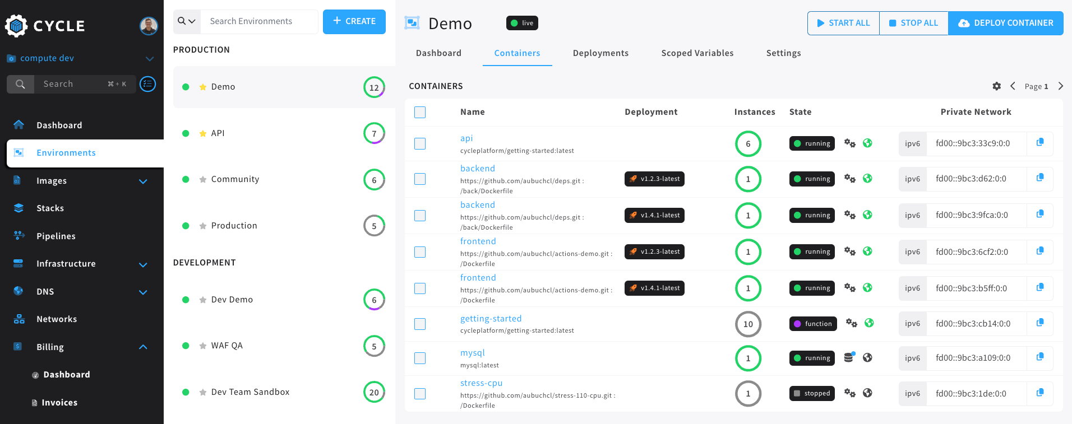Check the backend v1.2.3-latest row checkbox

(420, 179)
